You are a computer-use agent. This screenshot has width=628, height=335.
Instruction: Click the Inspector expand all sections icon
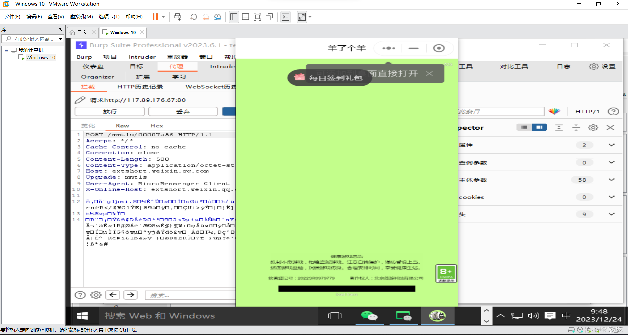pyautogui.click(x=559, y=128)
